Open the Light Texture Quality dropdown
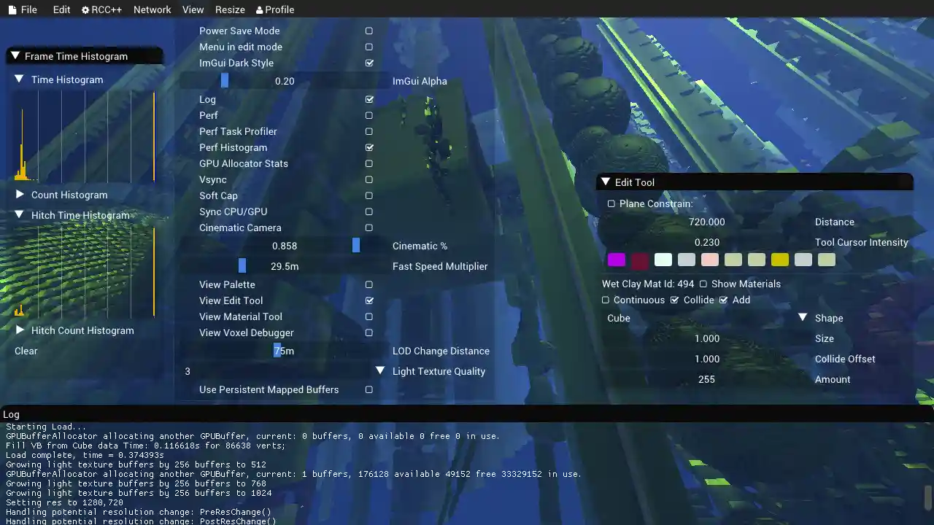This screenshot has height=525, width=934. [379, 371]
